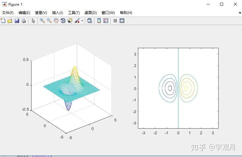Select the Edit Plot arrow tool

point(33,21)
